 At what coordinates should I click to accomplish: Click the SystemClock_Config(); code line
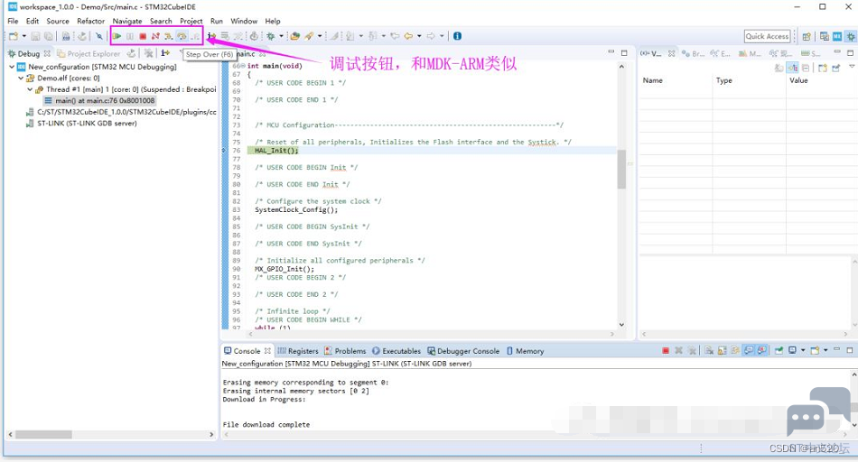click(x=296, y=210)
